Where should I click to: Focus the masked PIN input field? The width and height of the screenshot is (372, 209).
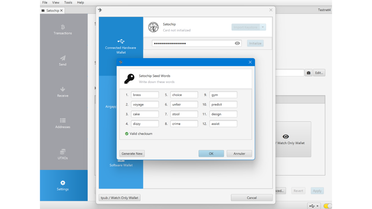pos(197,43)
